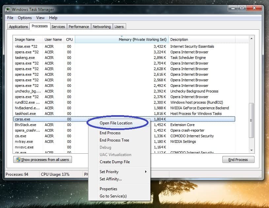Viewport: 269px width, 208px height.
Task: Click the Task Manager title bar icon
Action: tap(7, 10)
